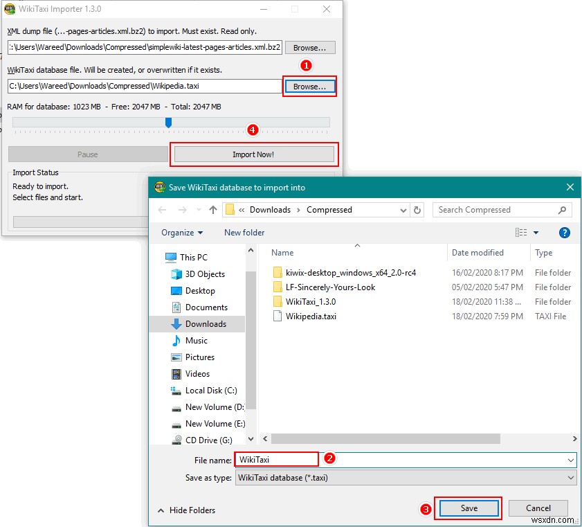Browse for the WikiTaxi database file
582x527 pixels.
click(309, 87)
